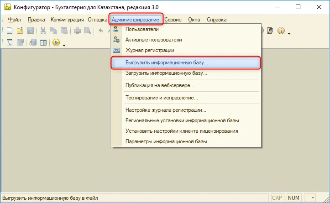This screenshot has width=330, height=203.
Task: Click the Paste clipboard icon
Action: [64, 31]
